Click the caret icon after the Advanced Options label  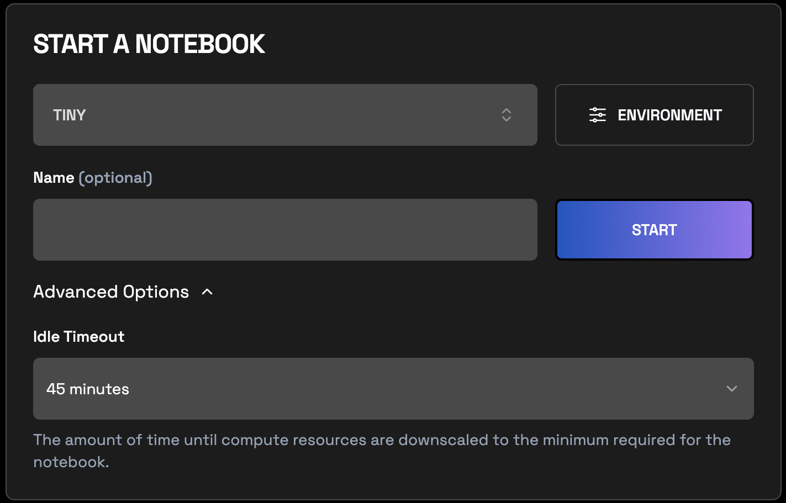pos(207,292)
